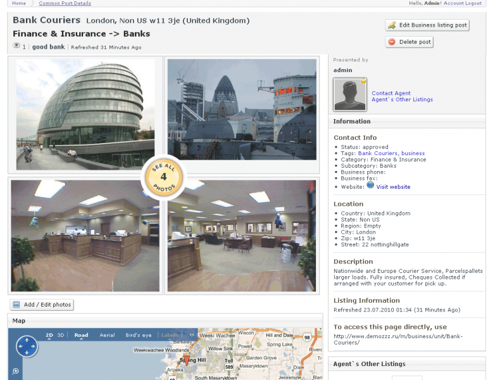
Task: Click the good bank label under the title
Action: click(48, 47)
